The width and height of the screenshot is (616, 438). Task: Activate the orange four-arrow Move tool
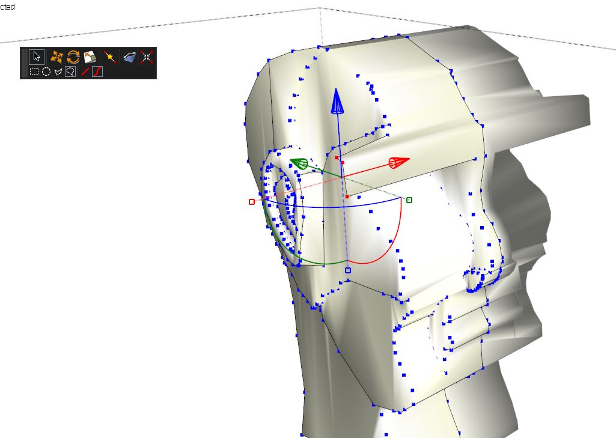(56, 57)
